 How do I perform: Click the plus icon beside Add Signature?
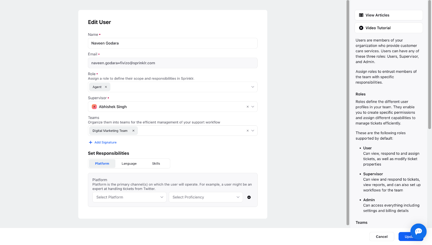pos(90,142)
